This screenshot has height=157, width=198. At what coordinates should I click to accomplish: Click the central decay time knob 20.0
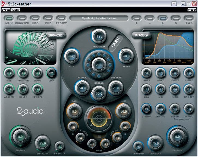[99, 65]
